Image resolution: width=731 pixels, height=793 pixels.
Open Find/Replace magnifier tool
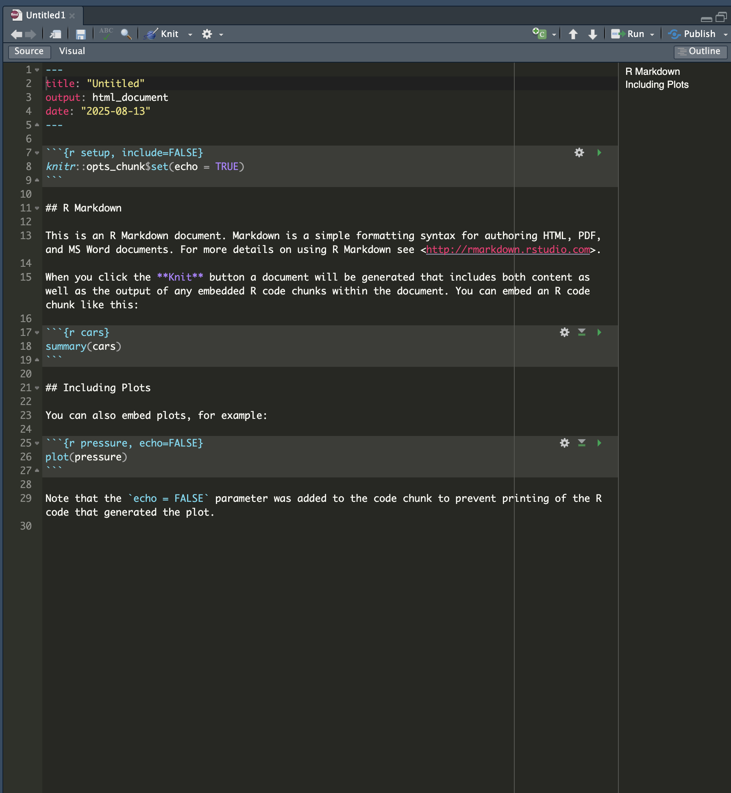[x=126, y=34]
